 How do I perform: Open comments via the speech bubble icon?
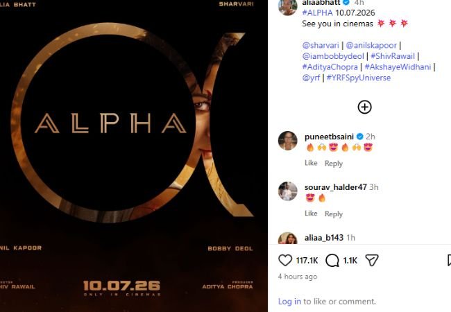(x=332, y=261)
